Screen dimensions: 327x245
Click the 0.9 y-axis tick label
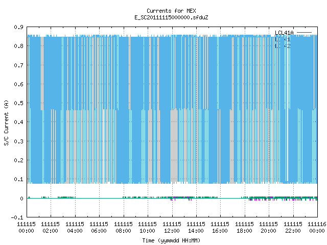(x=18, y=27)
